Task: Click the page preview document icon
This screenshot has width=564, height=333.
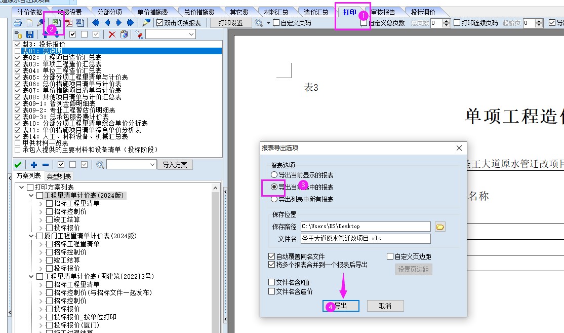Action: tap(29, 23)
